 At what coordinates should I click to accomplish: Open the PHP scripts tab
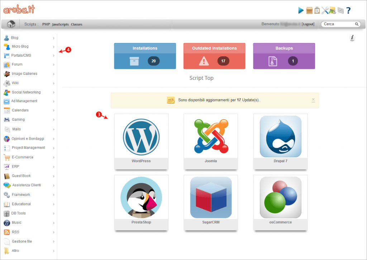46,24
